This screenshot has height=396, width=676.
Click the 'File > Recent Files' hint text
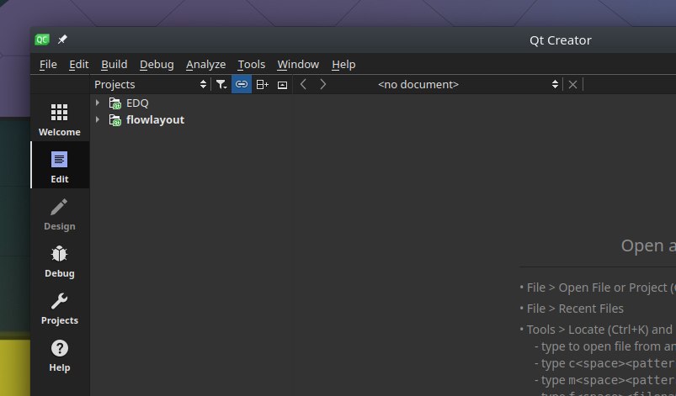point(575,309)
